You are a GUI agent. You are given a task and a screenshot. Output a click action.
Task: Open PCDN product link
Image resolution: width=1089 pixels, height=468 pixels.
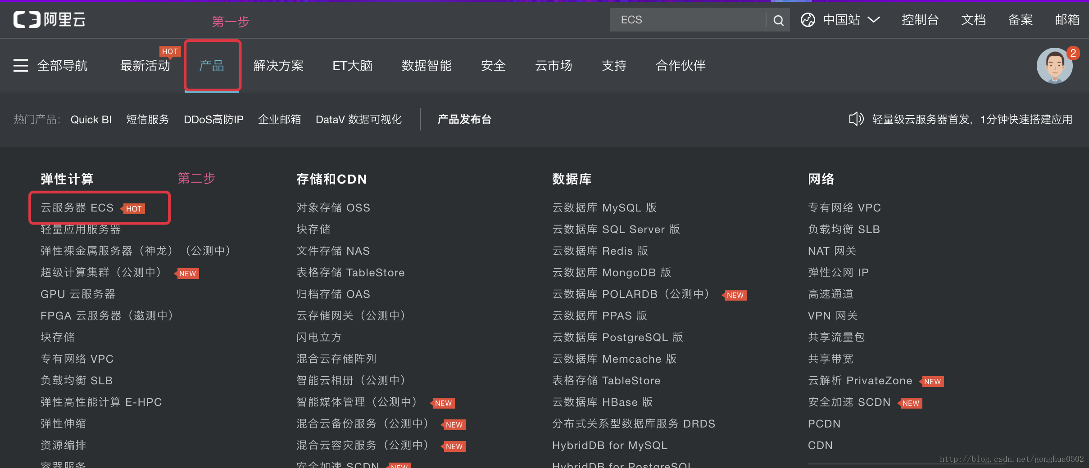pyautogui.click(x=824, y=423)
